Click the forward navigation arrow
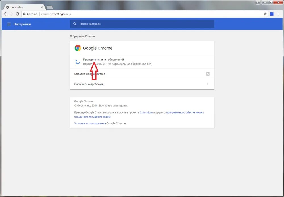284x197 pixels. [11, 14]
